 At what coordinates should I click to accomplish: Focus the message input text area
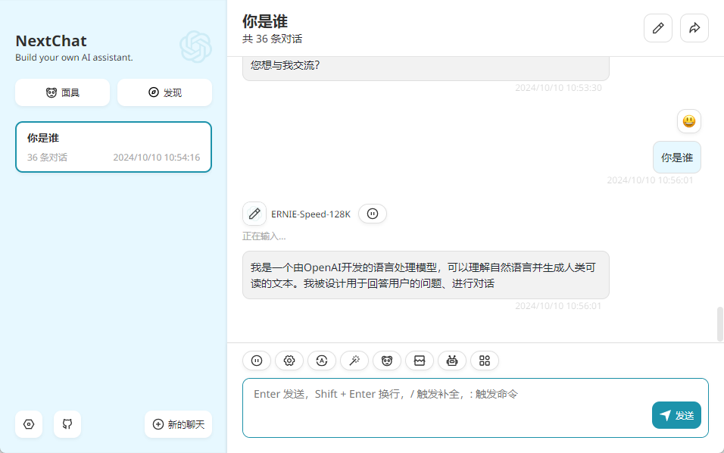(x=476, y=408)
